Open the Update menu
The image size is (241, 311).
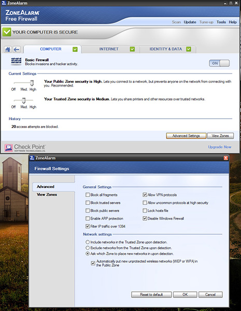190,22
